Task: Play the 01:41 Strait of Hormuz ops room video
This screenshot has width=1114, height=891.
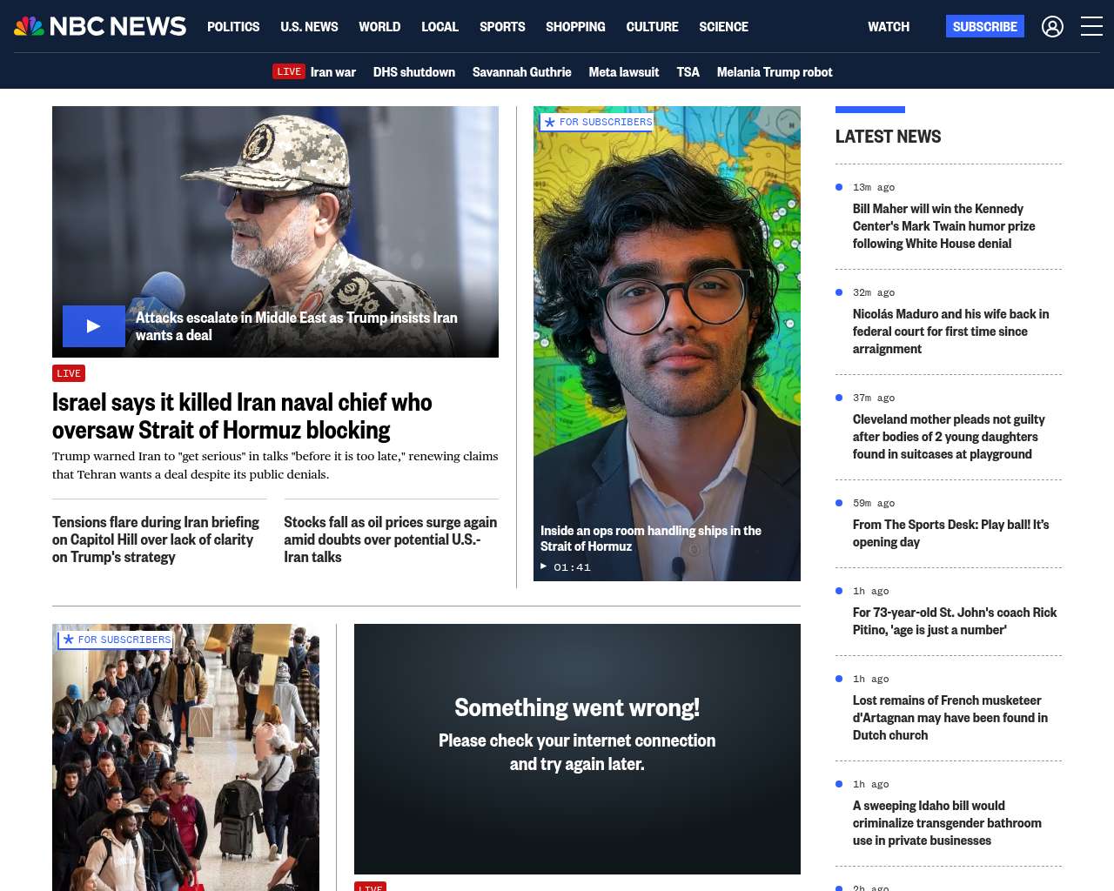Action: (x=566, y=566)
